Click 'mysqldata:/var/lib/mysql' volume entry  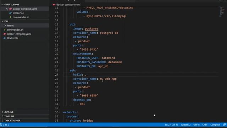[106, 16]
